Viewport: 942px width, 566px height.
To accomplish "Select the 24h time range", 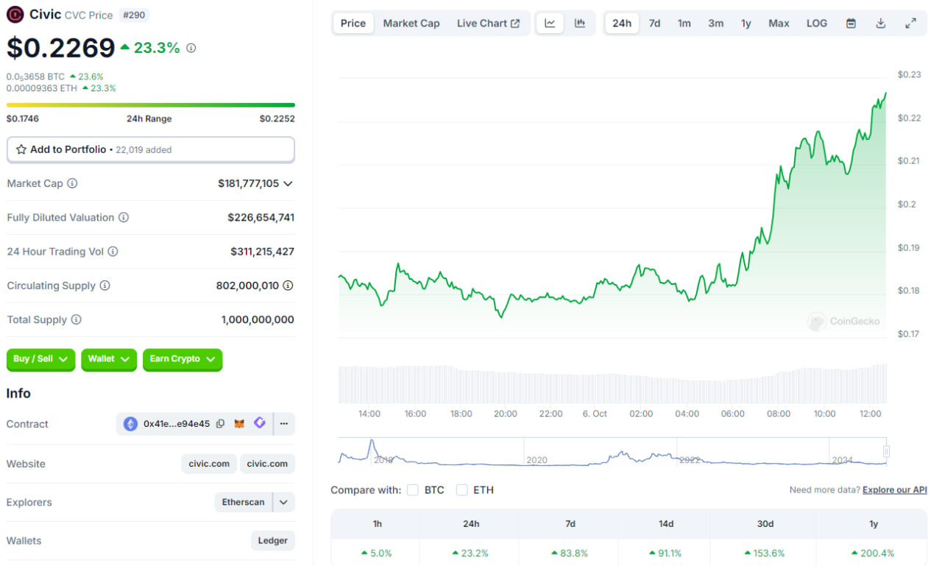I will tap(622, 24).
